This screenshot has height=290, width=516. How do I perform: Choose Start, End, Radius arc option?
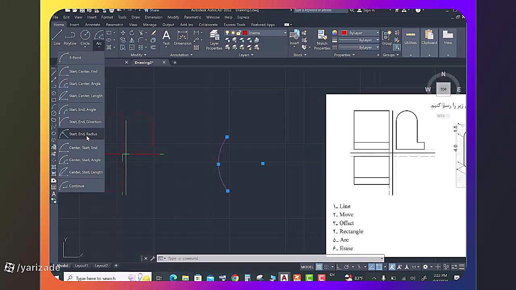click(83, 134)
